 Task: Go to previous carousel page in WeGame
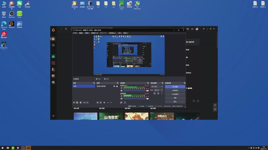pyautogui.click(x=194, y=101)
